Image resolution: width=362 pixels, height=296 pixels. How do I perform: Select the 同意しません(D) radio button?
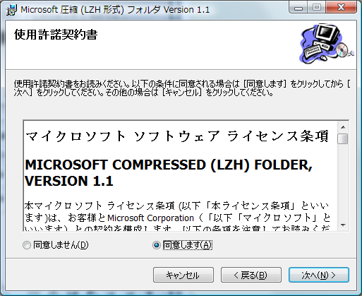point(27,245)
